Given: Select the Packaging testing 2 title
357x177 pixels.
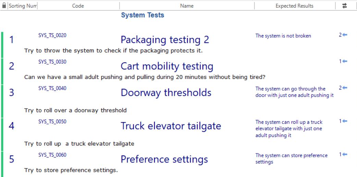Looking at the screenshot, I should pyautogui.click(x=165, y=40).
